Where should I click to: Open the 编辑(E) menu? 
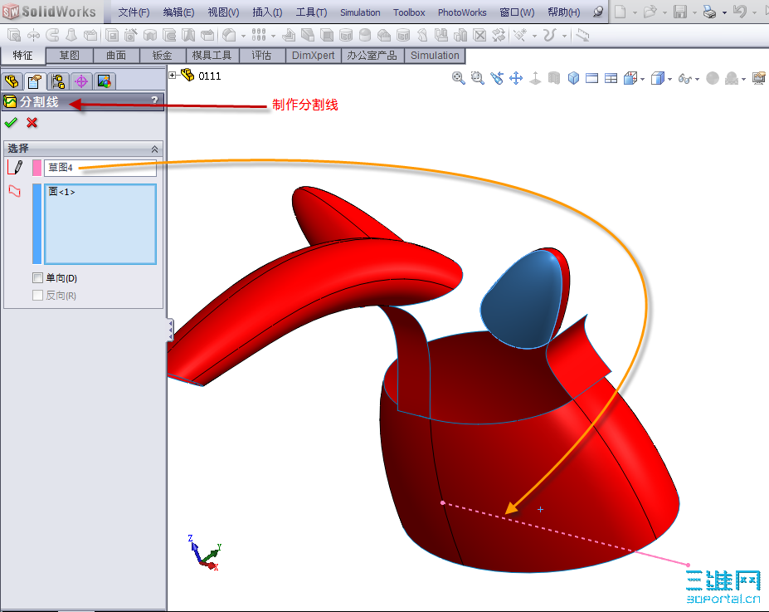coord(178,12)
